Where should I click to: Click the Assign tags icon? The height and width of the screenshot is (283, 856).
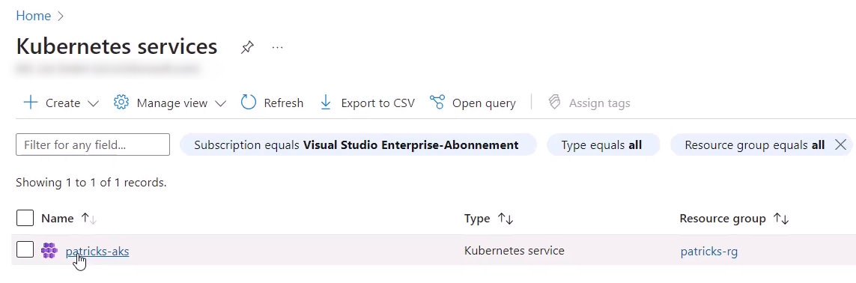(555, 103)
